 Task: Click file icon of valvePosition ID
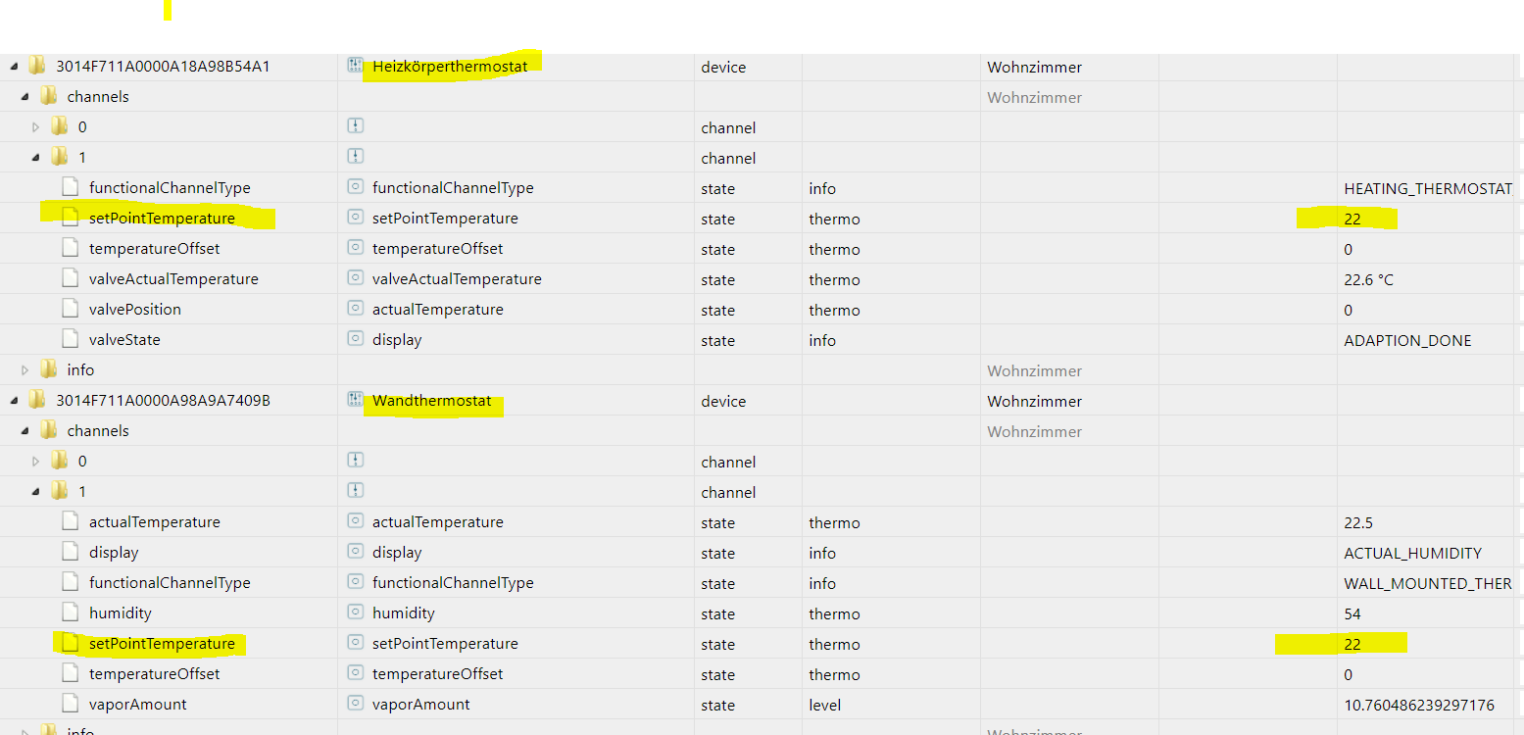click(x=70, y=309)
